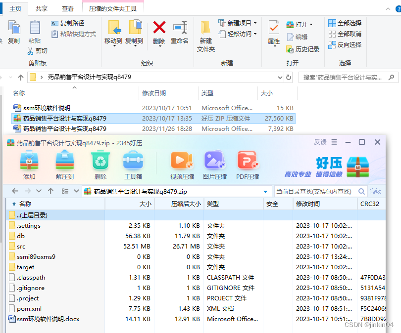Open Compressed Folder Tools (压缩的文件夹工具) tab
This screenshot has height=333, width=401.
click(x=113, y=9)
